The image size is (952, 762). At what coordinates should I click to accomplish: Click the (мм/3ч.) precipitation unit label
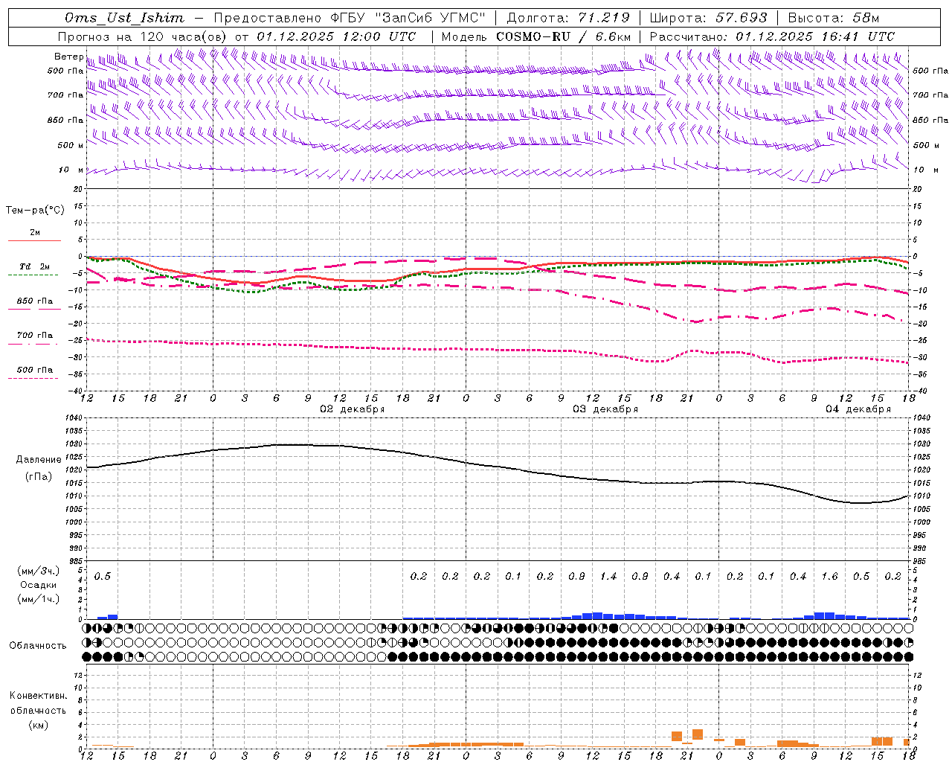[x=38, y=571]
